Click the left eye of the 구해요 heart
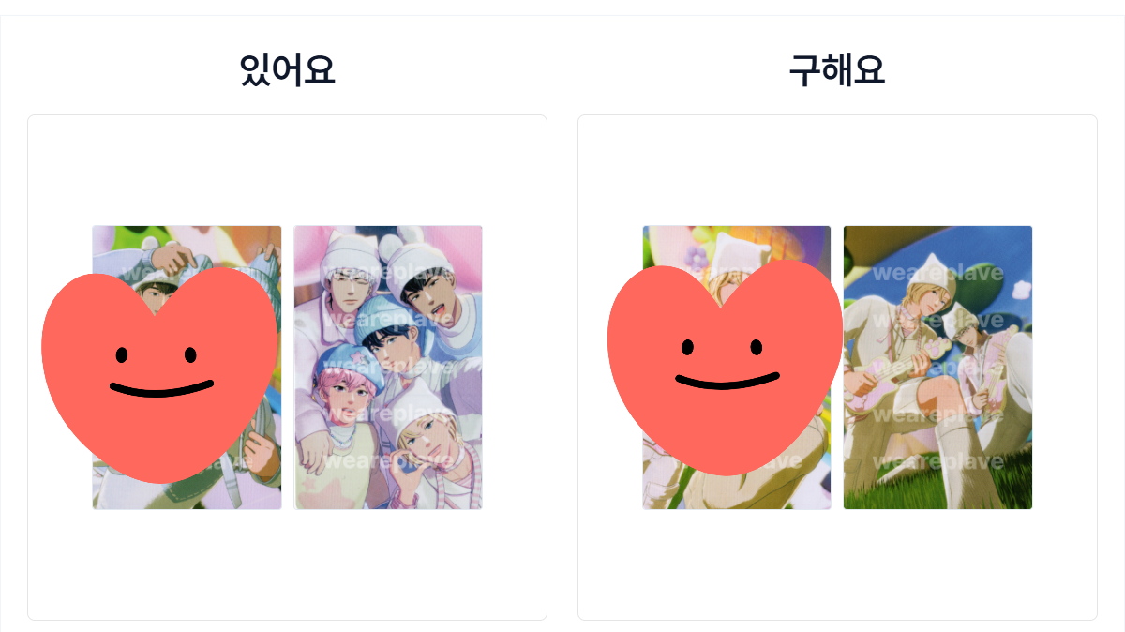The width and height of the screenshot is (1125, 632). tap(687, 347)
